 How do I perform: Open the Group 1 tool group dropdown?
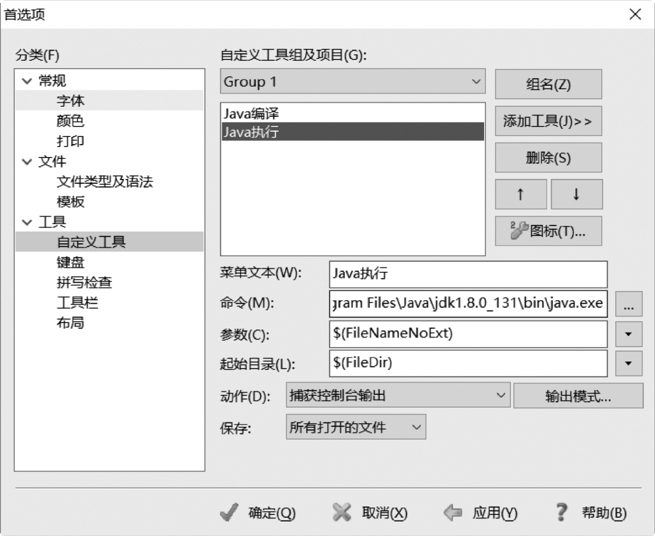[352, 82]
